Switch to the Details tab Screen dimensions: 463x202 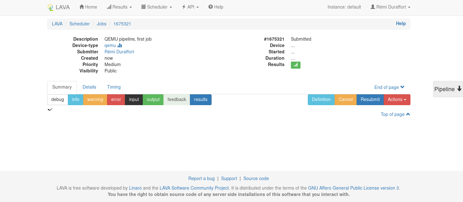[89, 87]
